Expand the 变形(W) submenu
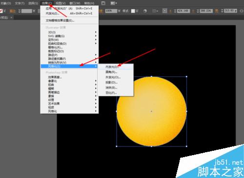244x178 pixels. [69, 40]
